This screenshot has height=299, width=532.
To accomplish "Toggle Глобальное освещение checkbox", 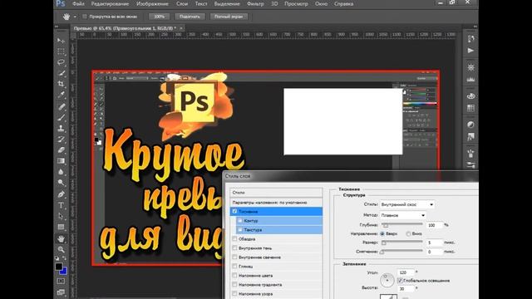I will coord(400,281).
